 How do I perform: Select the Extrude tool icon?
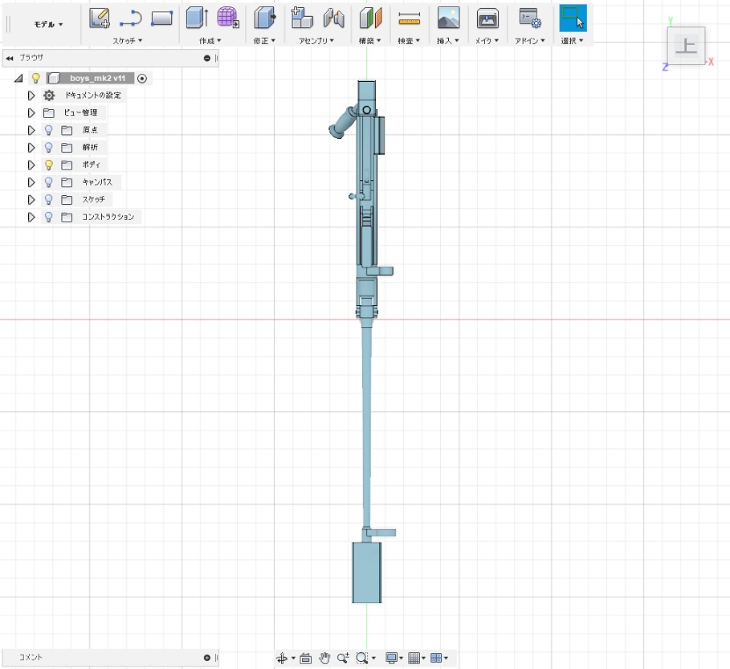point(197,18)
